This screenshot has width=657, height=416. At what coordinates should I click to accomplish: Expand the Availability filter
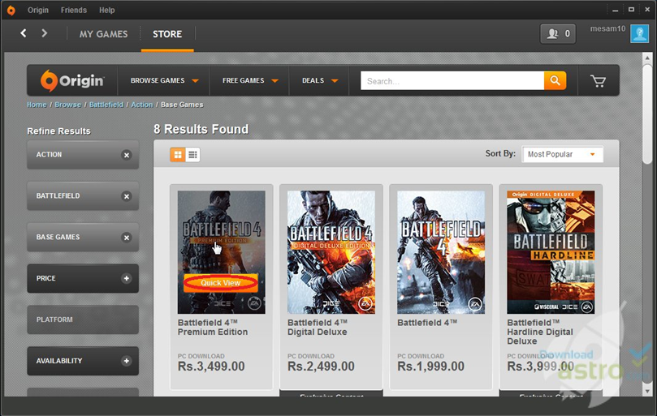pos(126,361)
